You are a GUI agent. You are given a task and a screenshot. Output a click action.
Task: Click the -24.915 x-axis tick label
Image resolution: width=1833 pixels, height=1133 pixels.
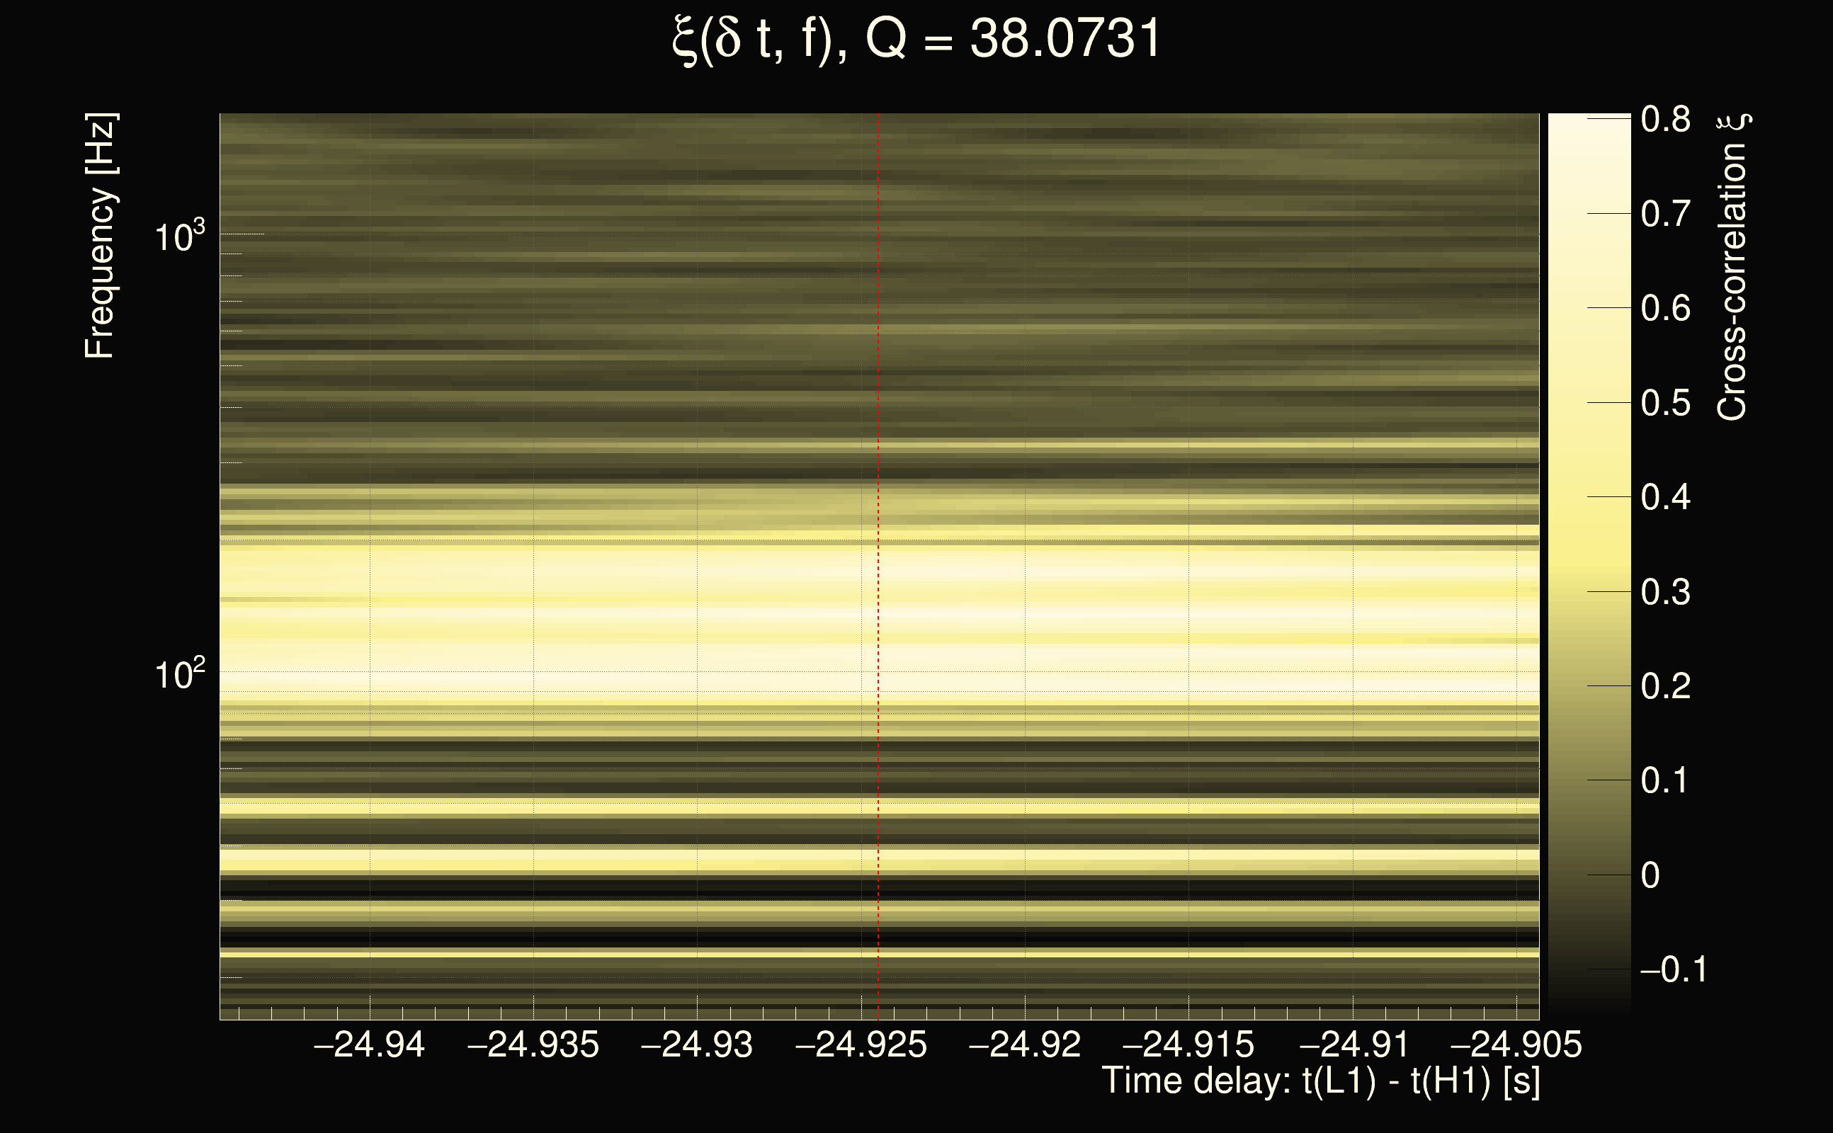[x=1188, y=1044]
